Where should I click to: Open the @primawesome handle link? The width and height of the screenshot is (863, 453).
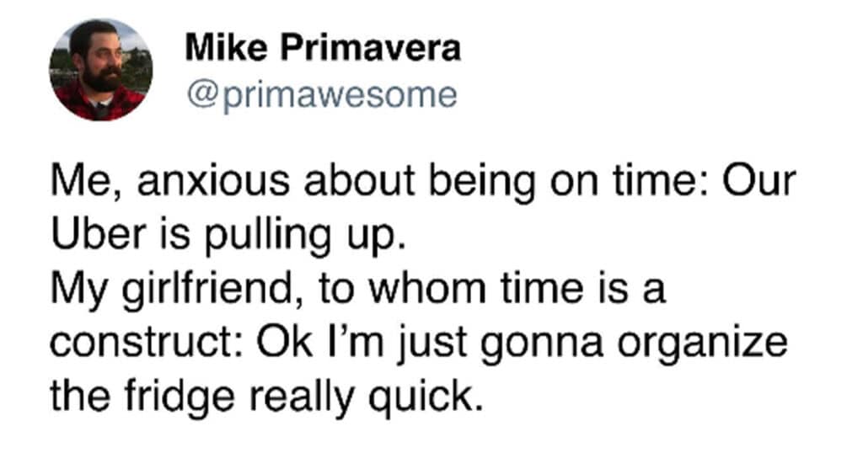coord(322,95)
